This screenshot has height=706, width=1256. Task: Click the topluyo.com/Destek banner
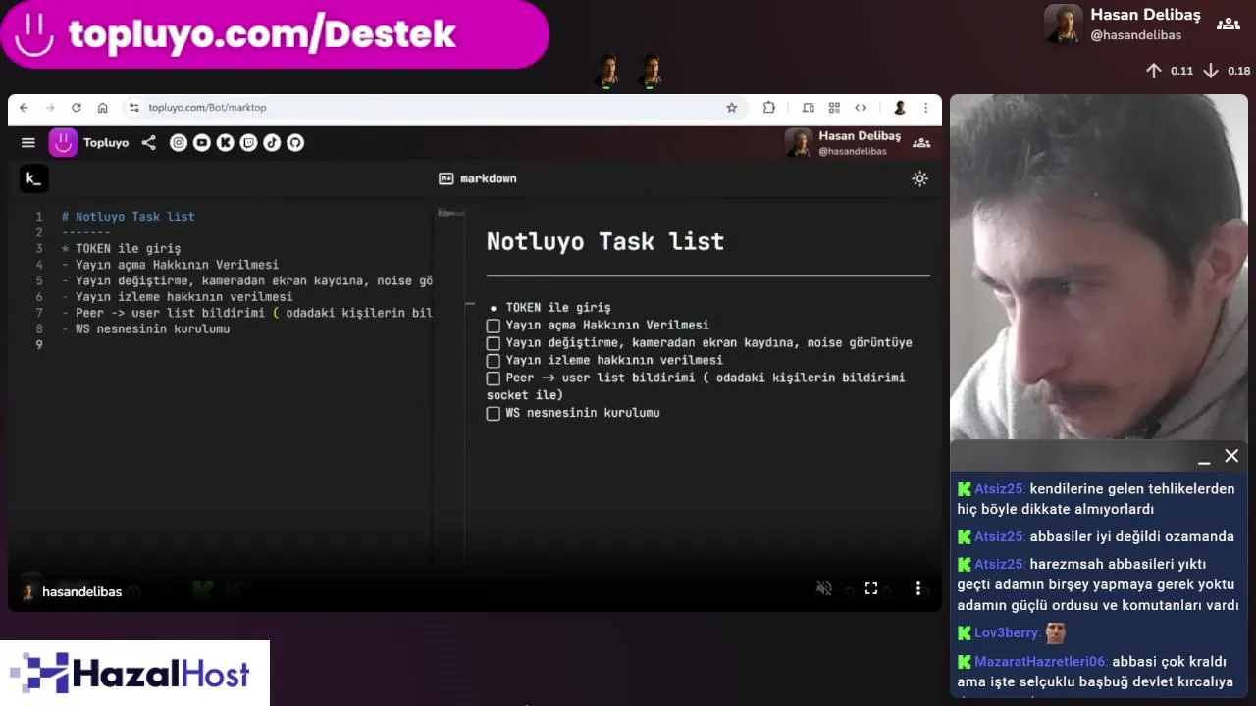click(275, 33)
